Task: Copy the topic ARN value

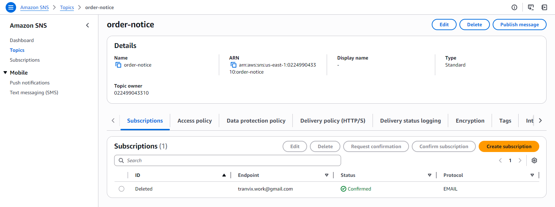Action: pyautogui.click(x=234, y=65)
